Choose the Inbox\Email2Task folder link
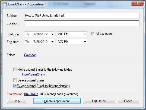Screen dimensions: 146x110 pyautogui.click(x=34, y=74)
